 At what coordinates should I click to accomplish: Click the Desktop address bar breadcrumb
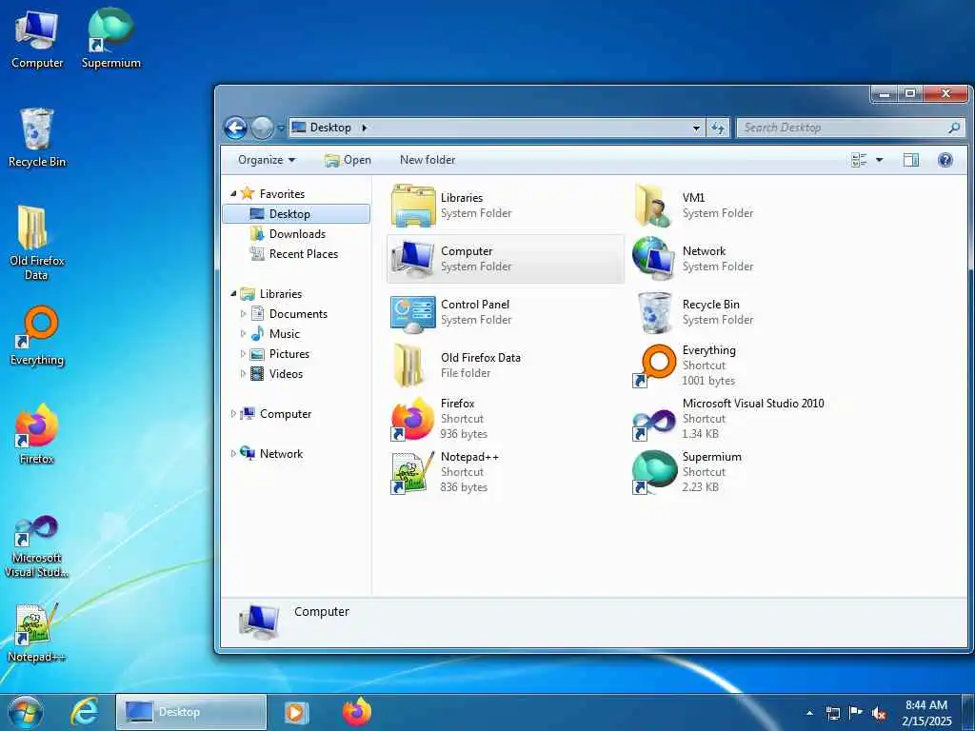(x=330, y=128)
